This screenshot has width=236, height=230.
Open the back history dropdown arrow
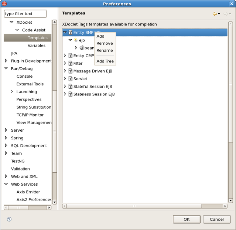click(219, 14)
